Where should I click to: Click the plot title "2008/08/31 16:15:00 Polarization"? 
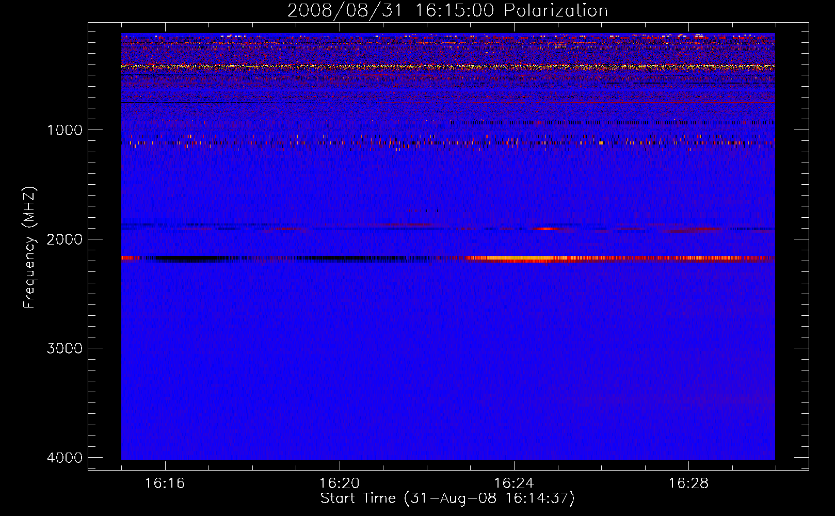click(x=447, y=10)
